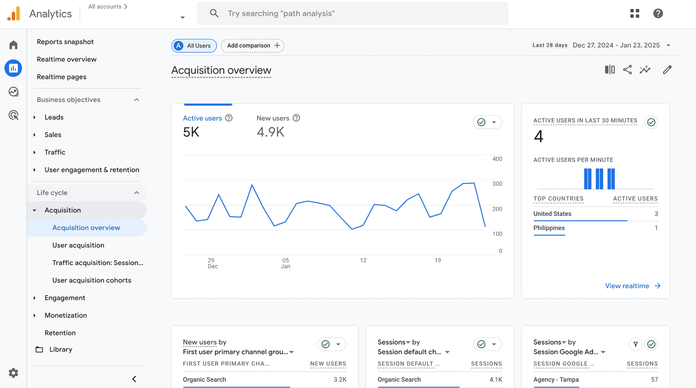The width and height of the screenshot is (696, 388).
Task: Open Realtime overview
Action: [67, 59]
